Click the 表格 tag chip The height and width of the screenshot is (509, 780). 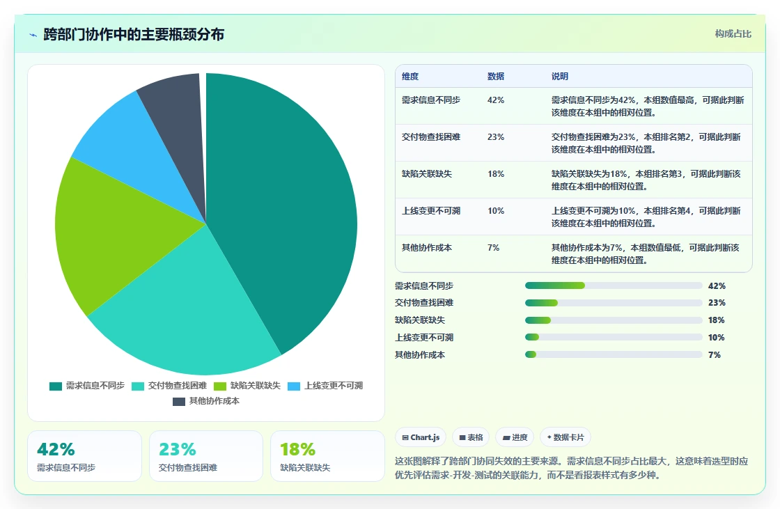click(x=471, y=437)
